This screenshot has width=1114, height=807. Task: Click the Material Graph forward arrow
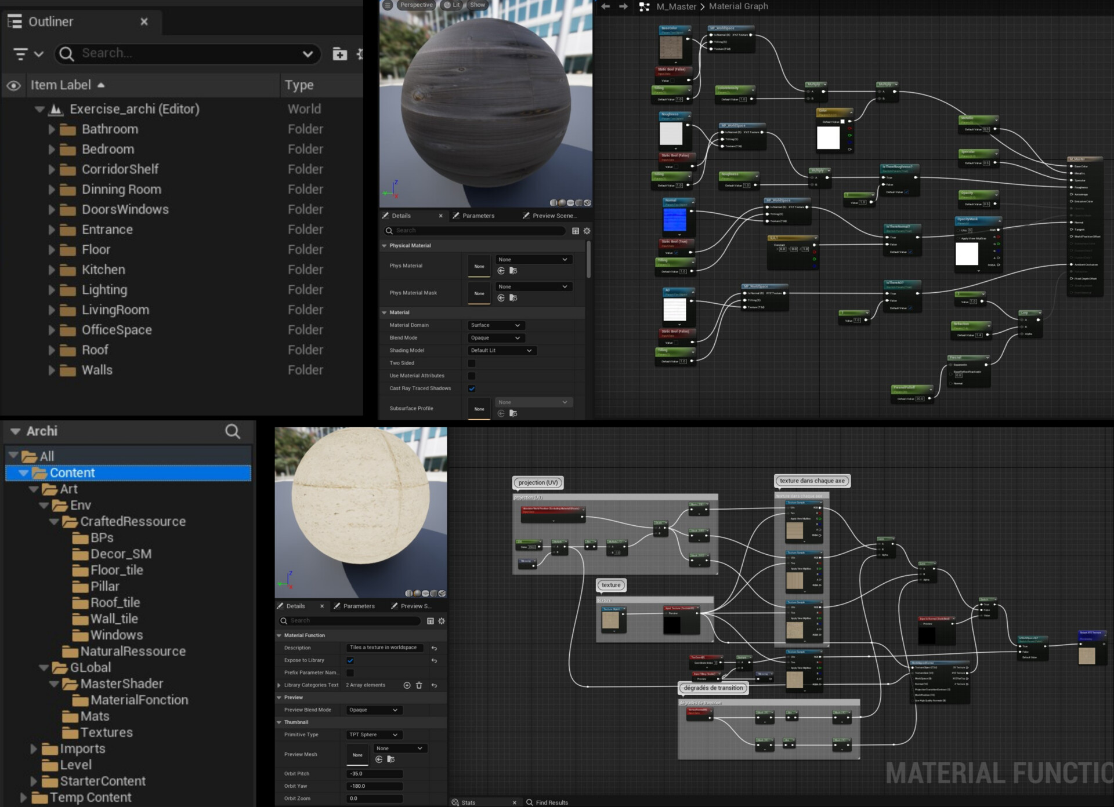(624, 6)
